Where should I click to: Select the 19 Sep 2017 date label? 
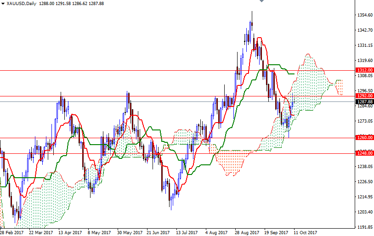click(276, 232)
